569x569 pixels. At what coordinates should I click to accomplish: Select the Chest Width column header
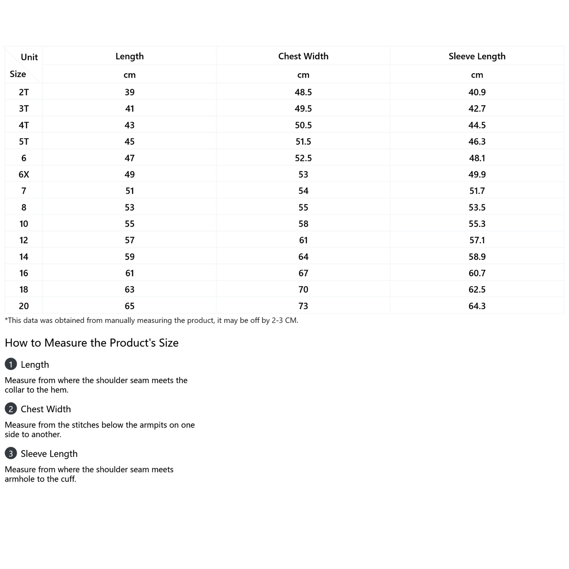tap(303, 56)
